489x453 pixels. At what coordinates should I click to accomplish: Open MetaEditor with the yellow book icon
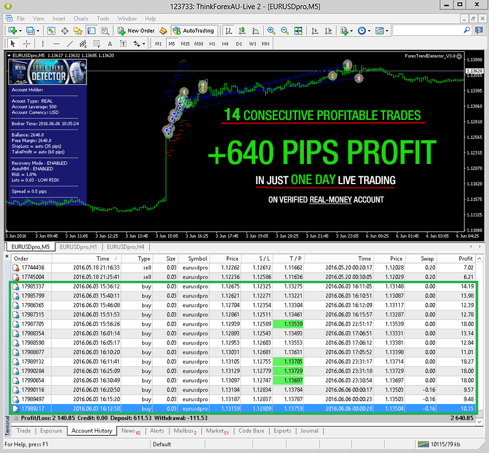pyautogui.click(x=163, y=31)
